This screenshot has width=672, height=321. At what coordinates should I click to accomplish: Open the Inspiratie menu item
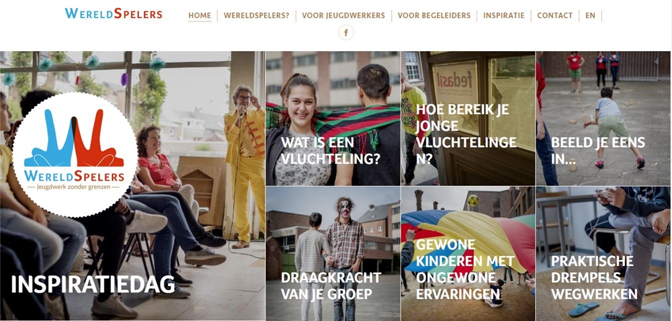503,16
